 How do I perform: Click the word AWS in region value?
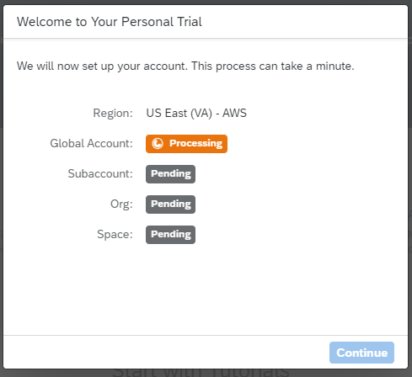[x=234, y=114]
